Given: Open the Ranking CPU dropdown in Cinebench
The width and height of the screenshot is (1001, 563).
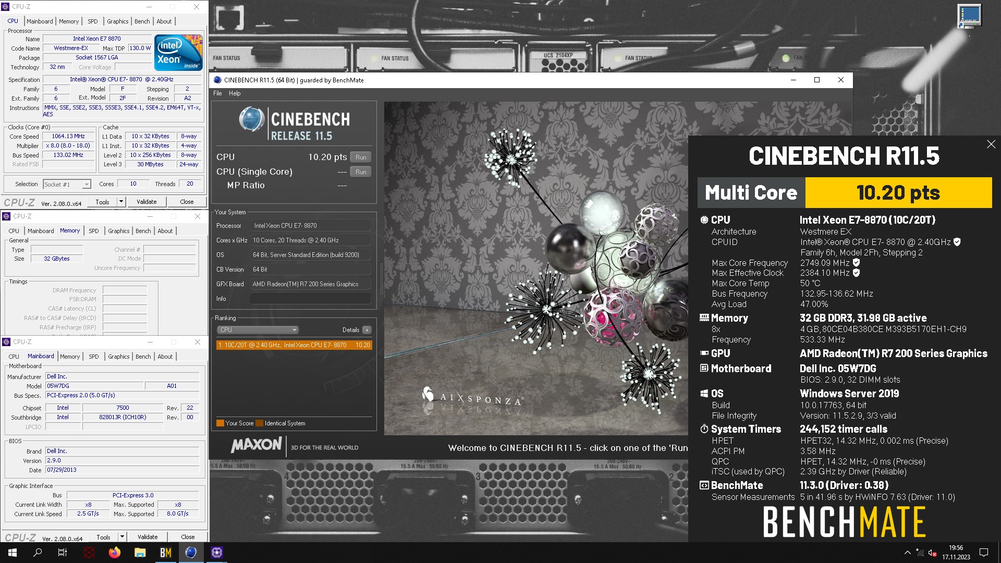Looking at the screenshot, I should (258, 330).
